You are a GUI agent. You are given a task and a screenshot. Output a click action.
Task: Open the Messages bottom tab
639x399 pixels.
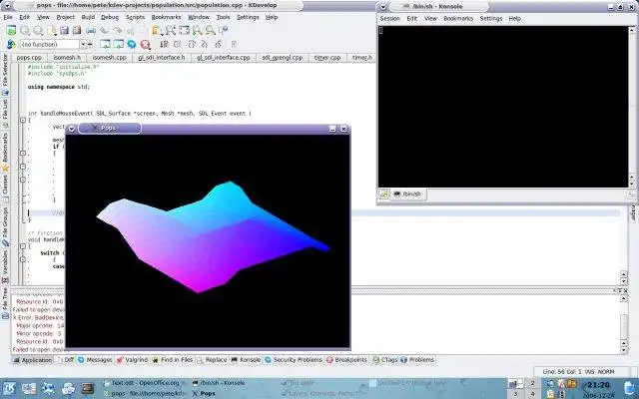tap(95, 360)
